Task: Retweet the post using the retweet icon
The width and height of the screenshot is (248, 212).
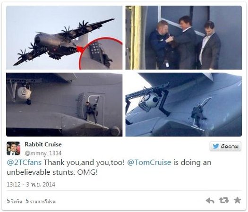Action: pos(224,200)
